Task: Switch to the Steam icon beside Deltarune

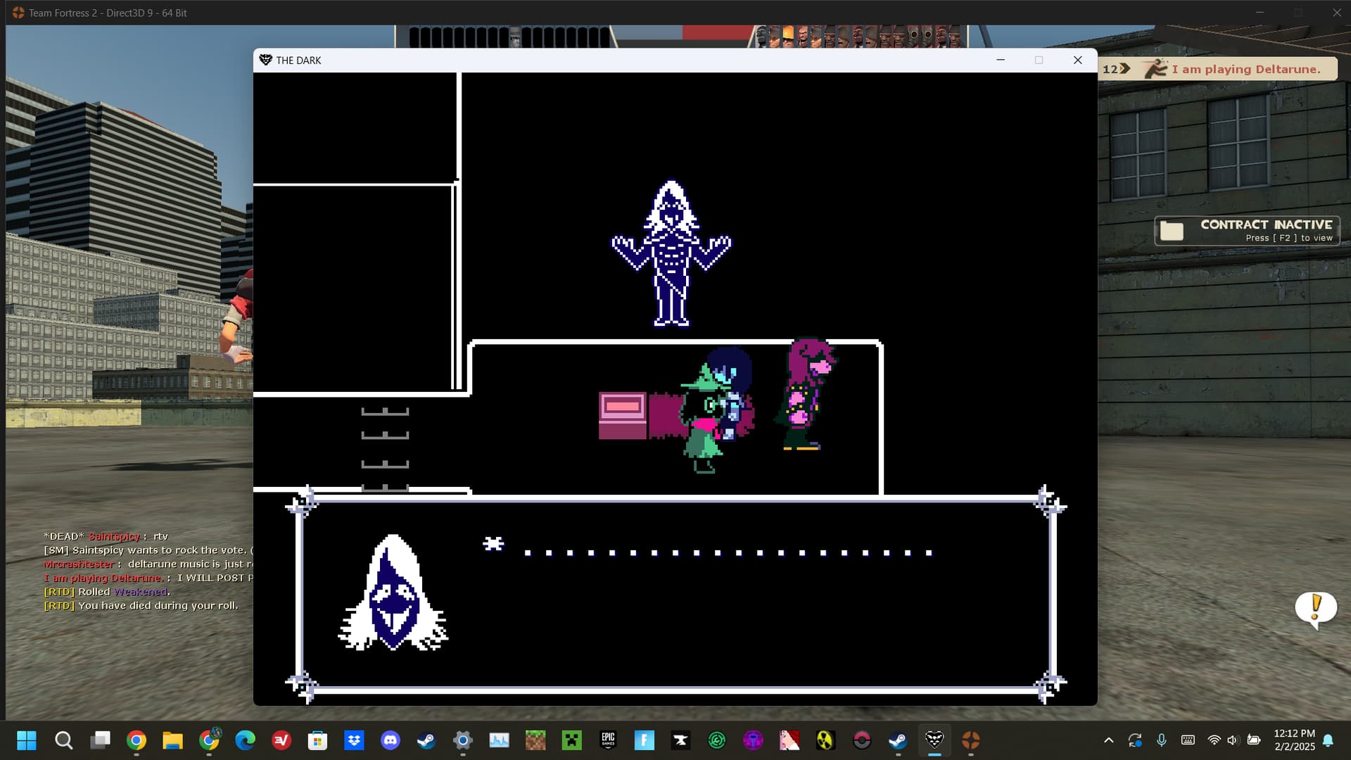Action: pyautogui.click(x=898, y=740)
